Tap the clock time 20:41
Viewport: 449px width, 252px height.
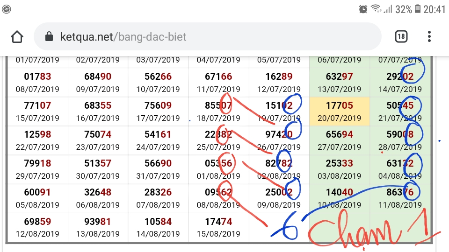[x=435, y=9]
